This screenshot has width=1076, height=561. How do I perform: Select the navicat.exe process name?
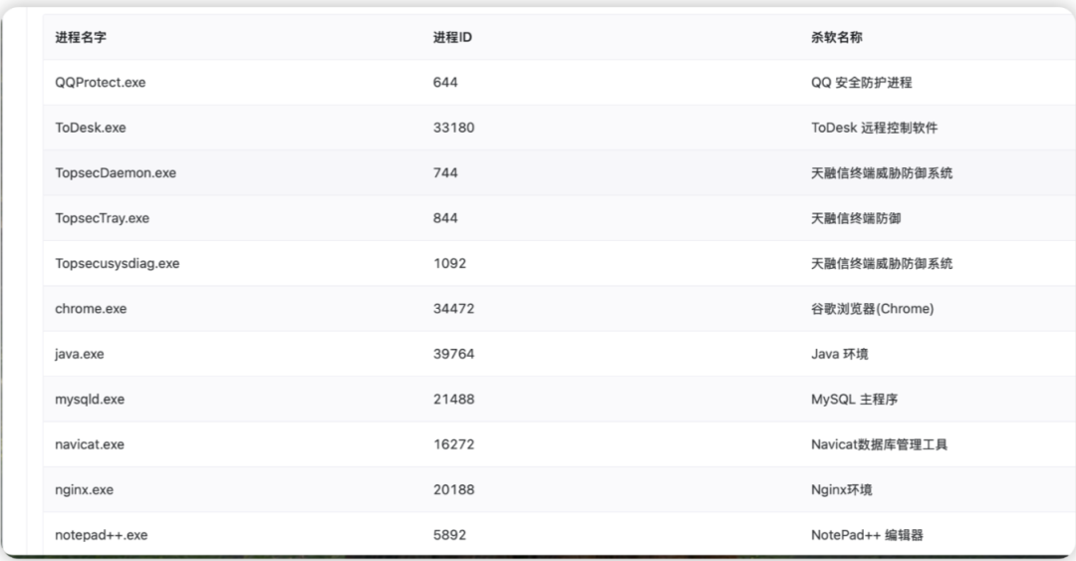(x=90, y=445)
